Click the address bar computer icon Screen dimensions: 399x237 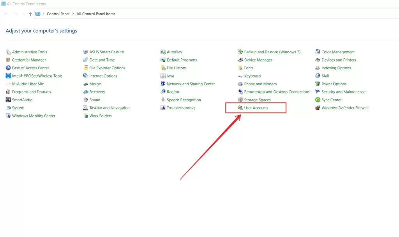[38, 14]
